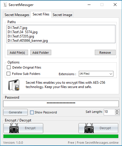Viewport: 122px width, 146px height.
Task: Click the open padlock icon on Decrypt button
Action: [x=89, y=128]
